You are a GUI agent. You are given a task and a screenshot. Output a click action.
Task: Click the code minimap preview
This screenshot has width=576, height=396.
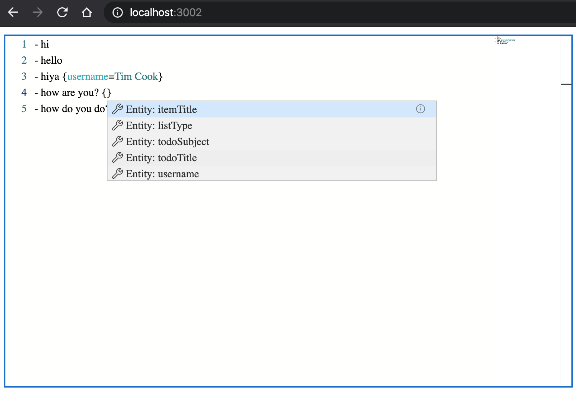506,40
